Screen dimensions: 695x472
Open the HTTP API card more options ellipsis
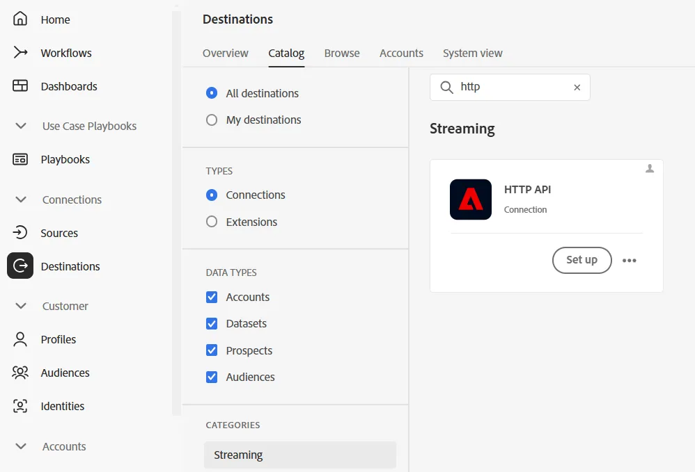click(x=629, y=260)
